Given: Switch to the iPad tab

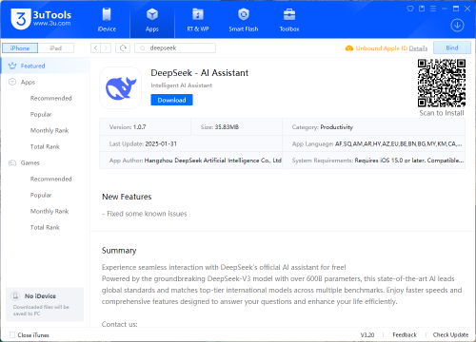Looking at the screenshot, I should point(55,48).
